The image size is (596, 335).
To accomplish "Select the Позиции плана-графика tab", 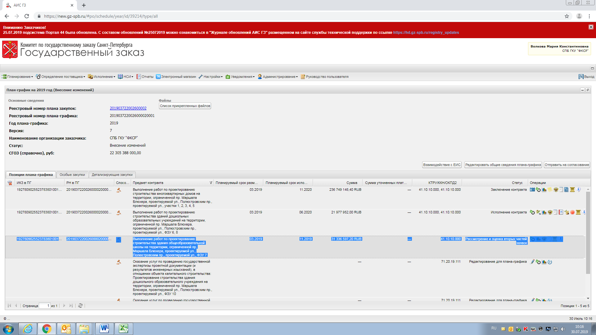I will [x=31, y=175].
